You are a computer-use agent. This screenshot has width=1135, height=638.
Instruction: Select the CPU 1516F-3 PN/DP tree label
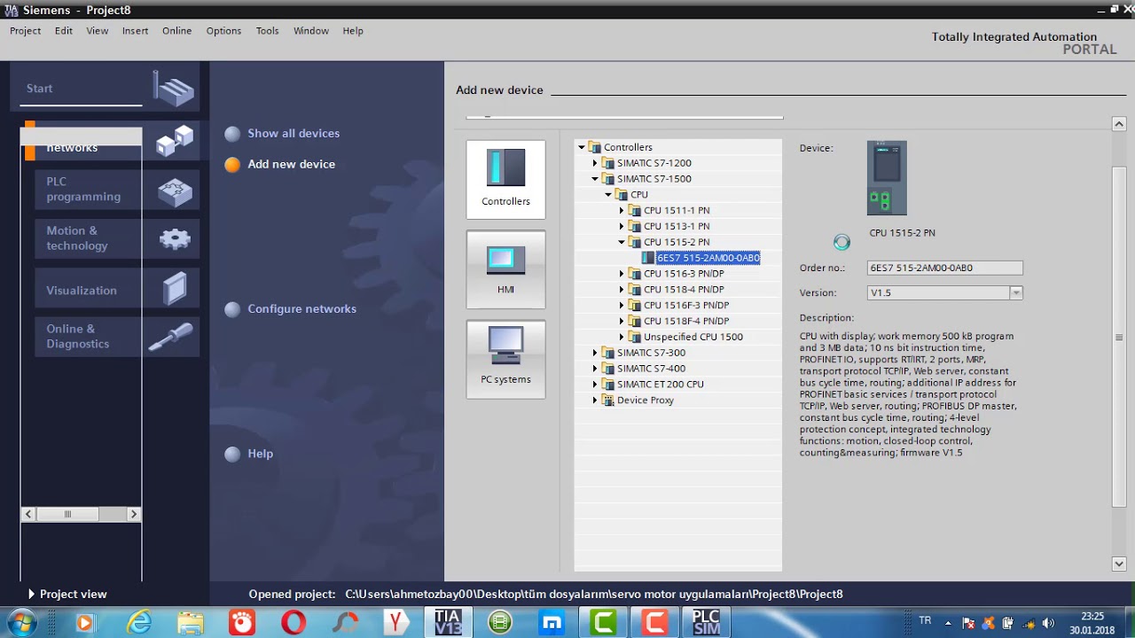coord(686,306)
